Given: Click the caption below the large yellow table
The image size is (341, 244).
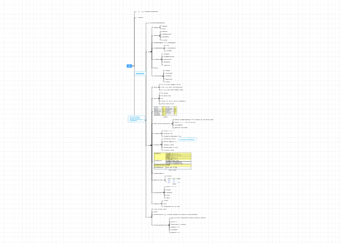Looking at the screenshot, I should [172, 170].
